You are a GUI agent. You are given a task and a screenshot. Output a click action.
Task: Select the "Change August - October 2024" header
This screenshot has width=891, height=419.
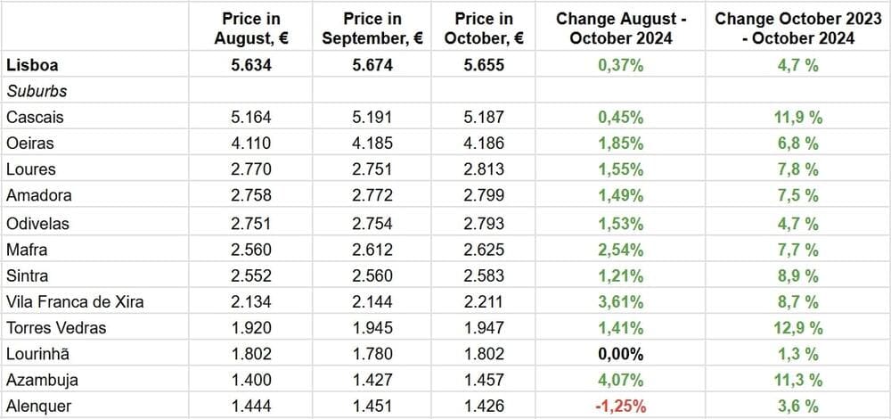point(614,28)
